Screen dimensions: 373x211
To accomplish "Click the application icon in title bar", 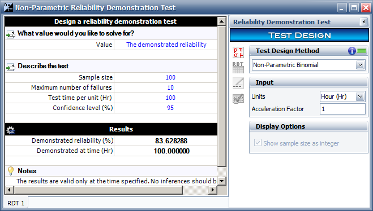I will click(8, 7).
